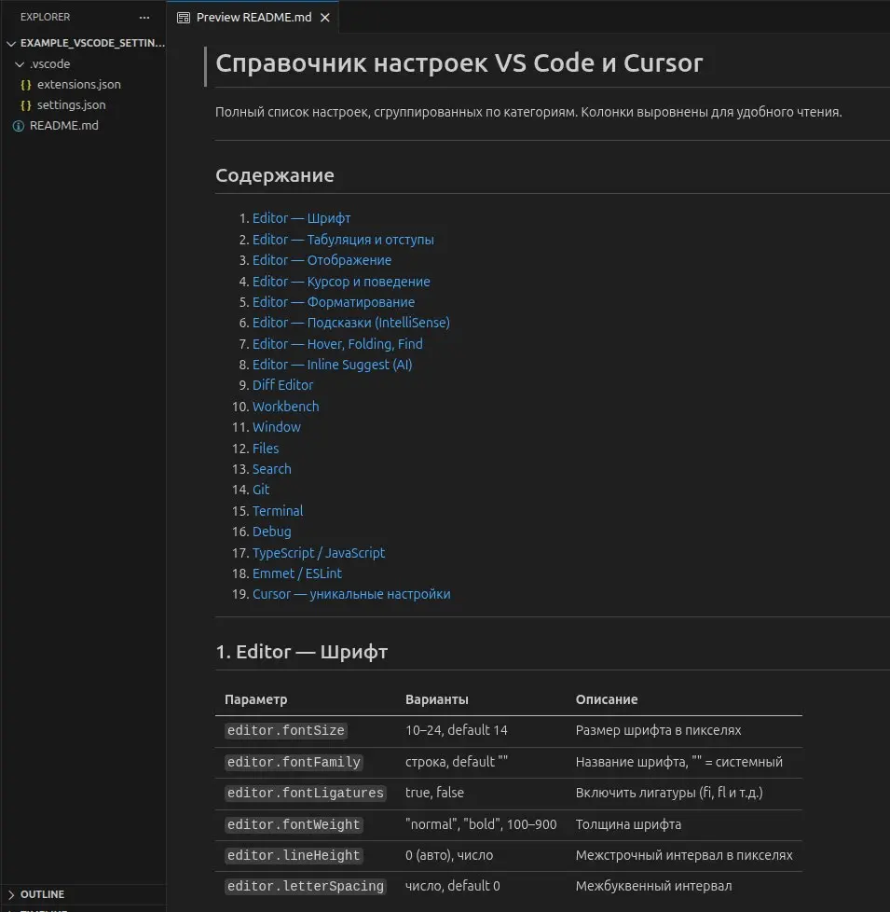Click the heading Справочник настроек VS Code и Cursor
Screen dimensions: 890x912
click(x=459, y=62)
